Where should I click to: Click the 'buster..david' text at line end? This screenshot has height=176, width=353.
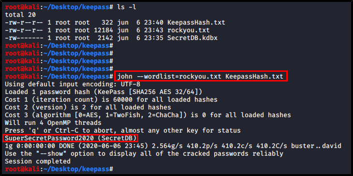316,146
